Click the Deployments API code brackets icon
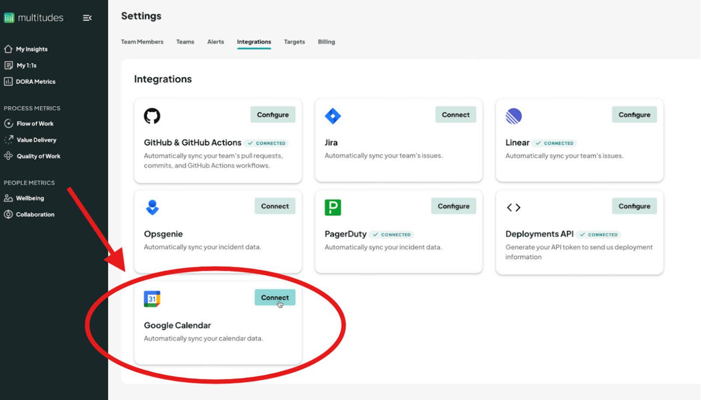Image resolution: width=701 pixels, height=400 pixels. click(513, 207)
